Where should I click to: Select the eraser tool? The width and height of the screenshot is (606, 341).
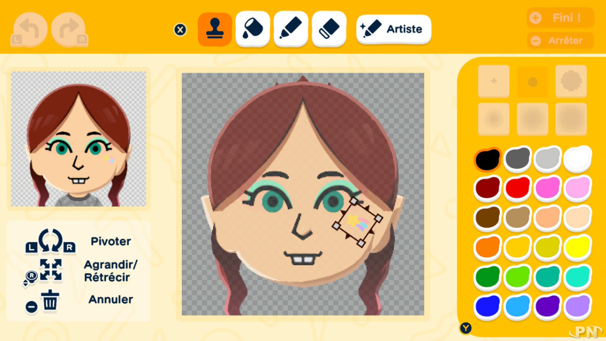coord(329,29)
